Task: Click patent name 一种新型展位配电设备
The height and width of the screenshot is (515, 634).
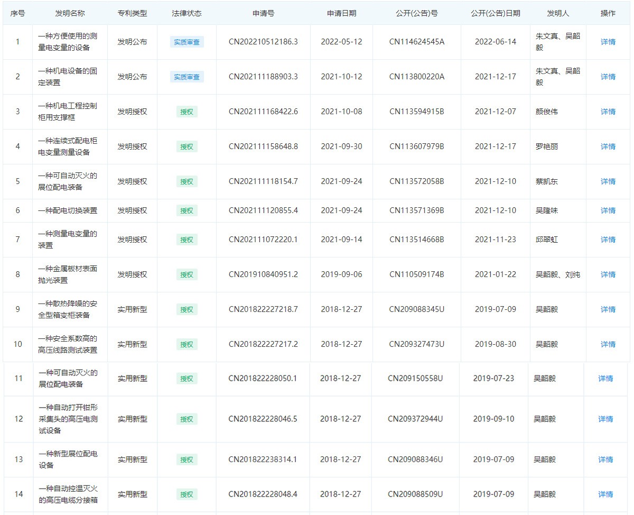Action: tap(68, 459)
